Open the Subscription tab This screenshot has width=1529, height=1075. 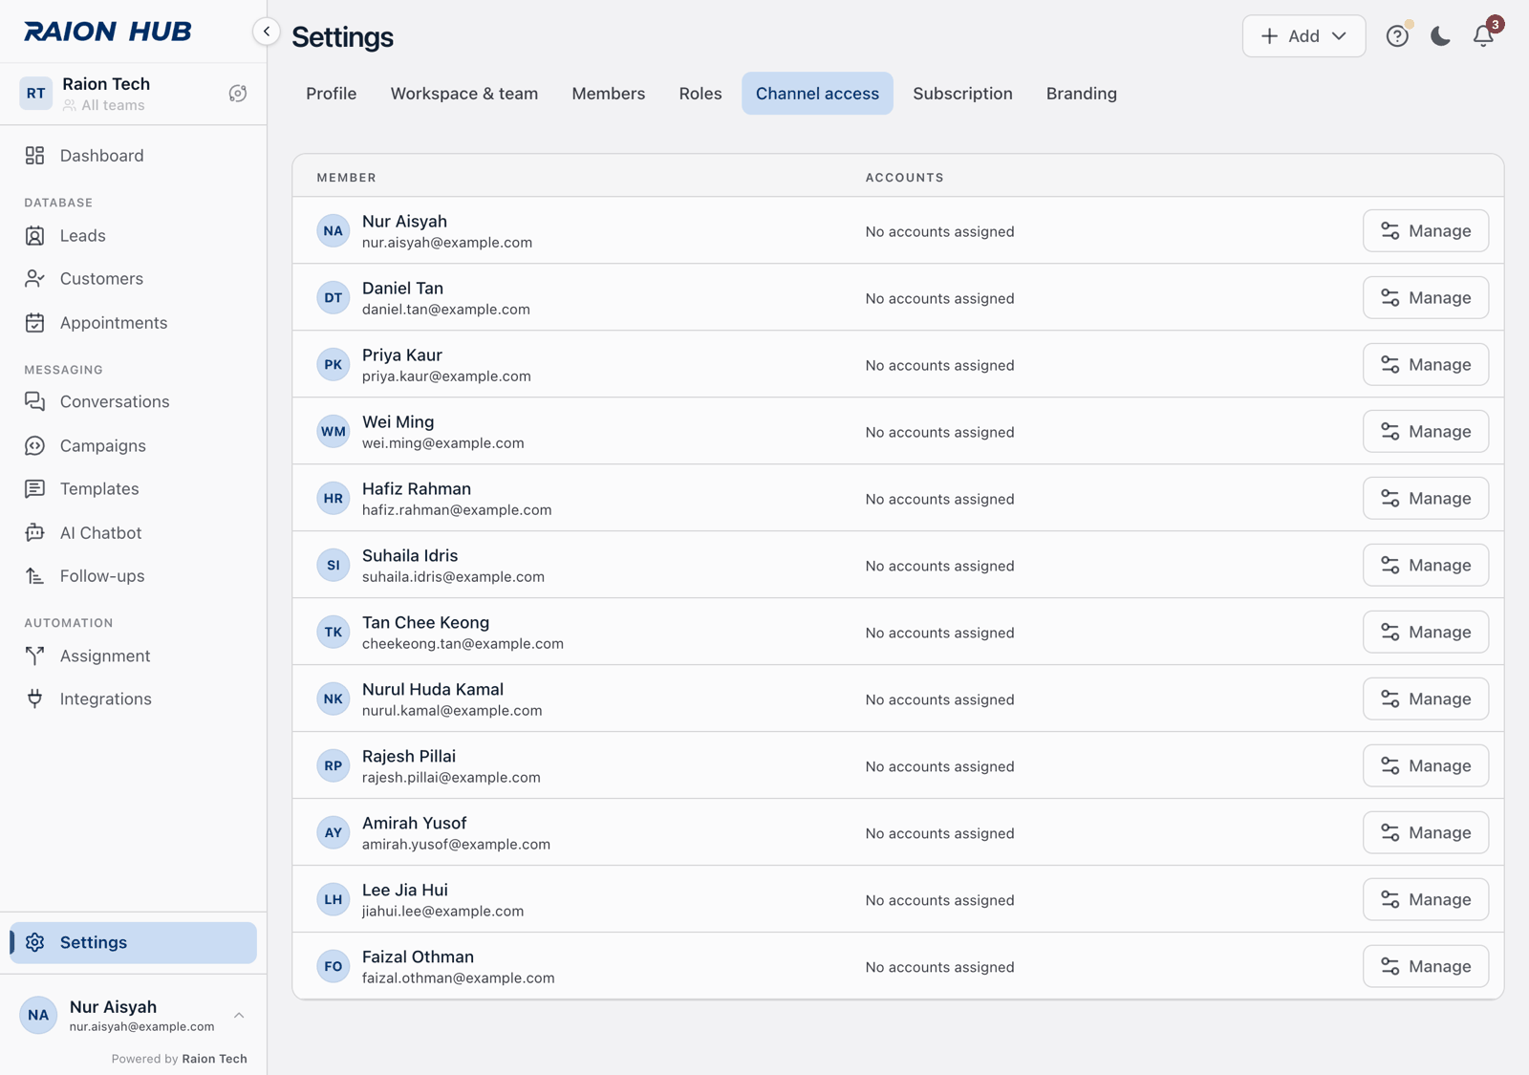962,94
